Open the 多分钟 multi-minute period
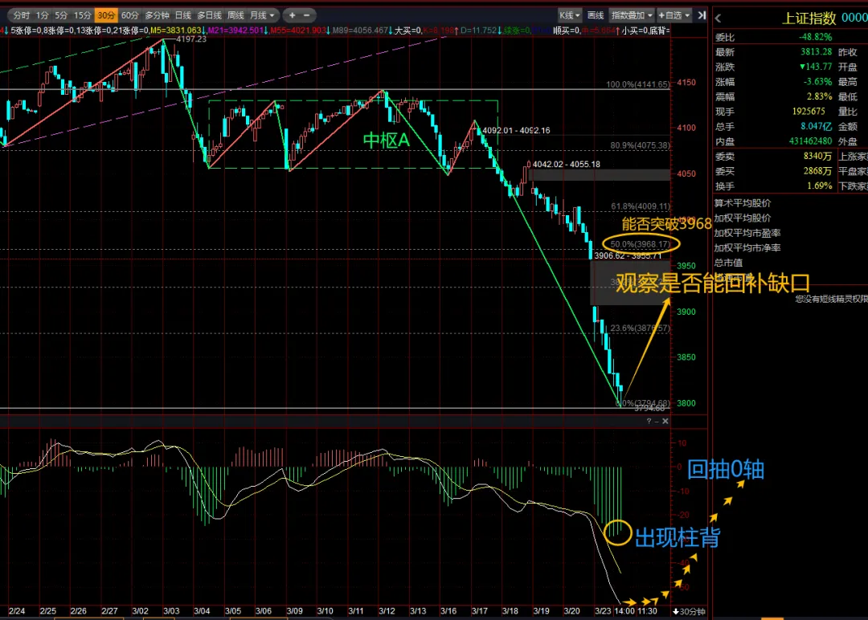 pyautogui.click(x=157, y=15)
